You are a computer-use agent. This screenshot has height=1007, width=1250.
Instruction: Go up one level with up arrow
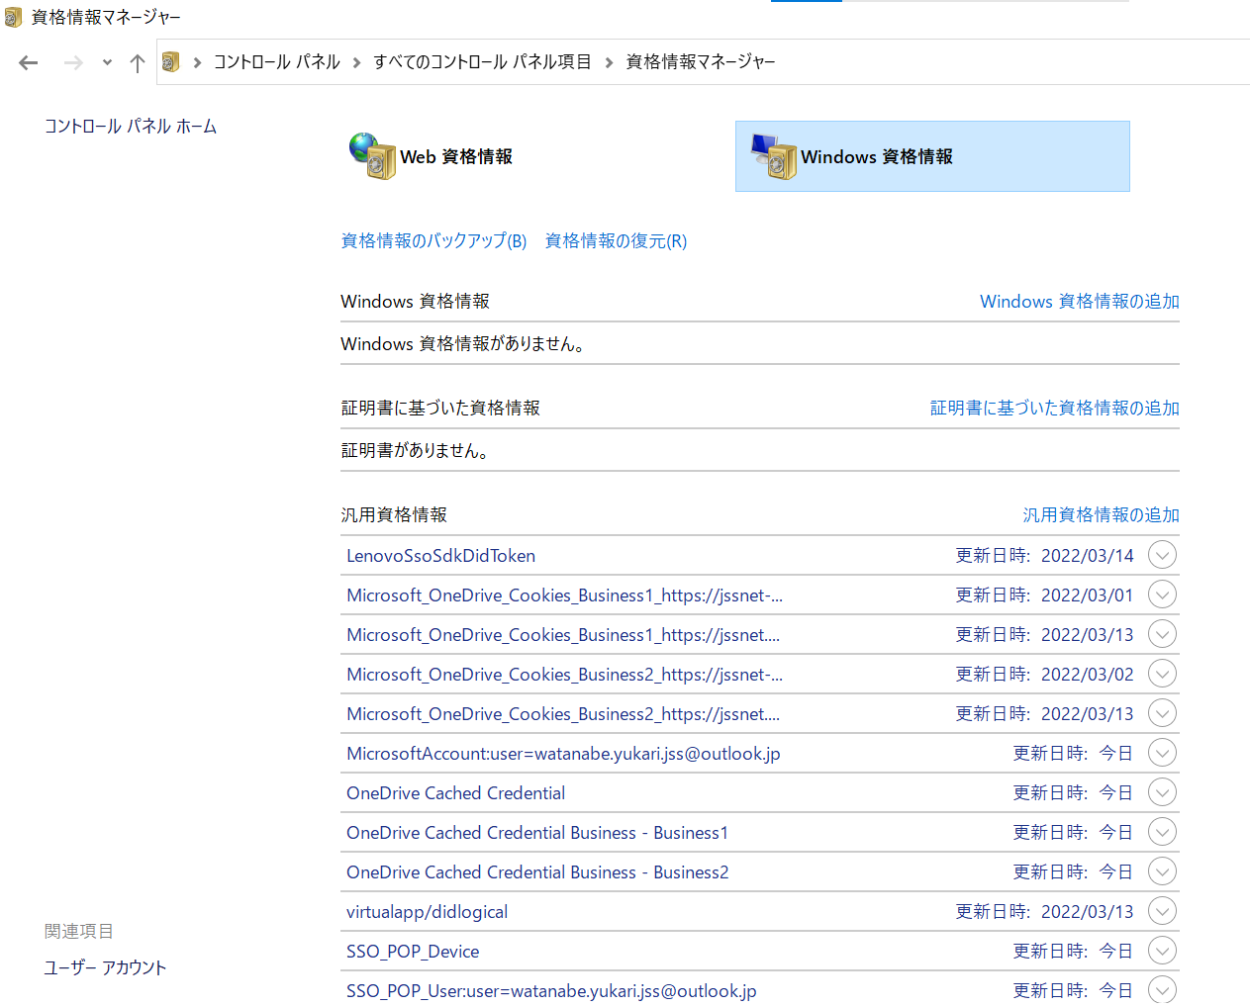tap(138, 63)
